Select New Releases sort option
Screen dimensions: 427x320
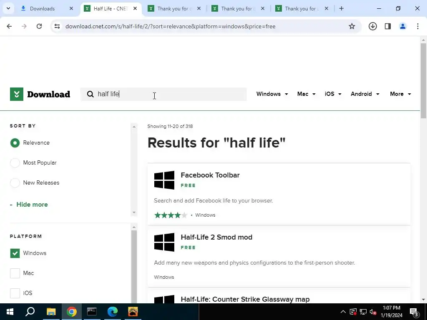(15, 182)
